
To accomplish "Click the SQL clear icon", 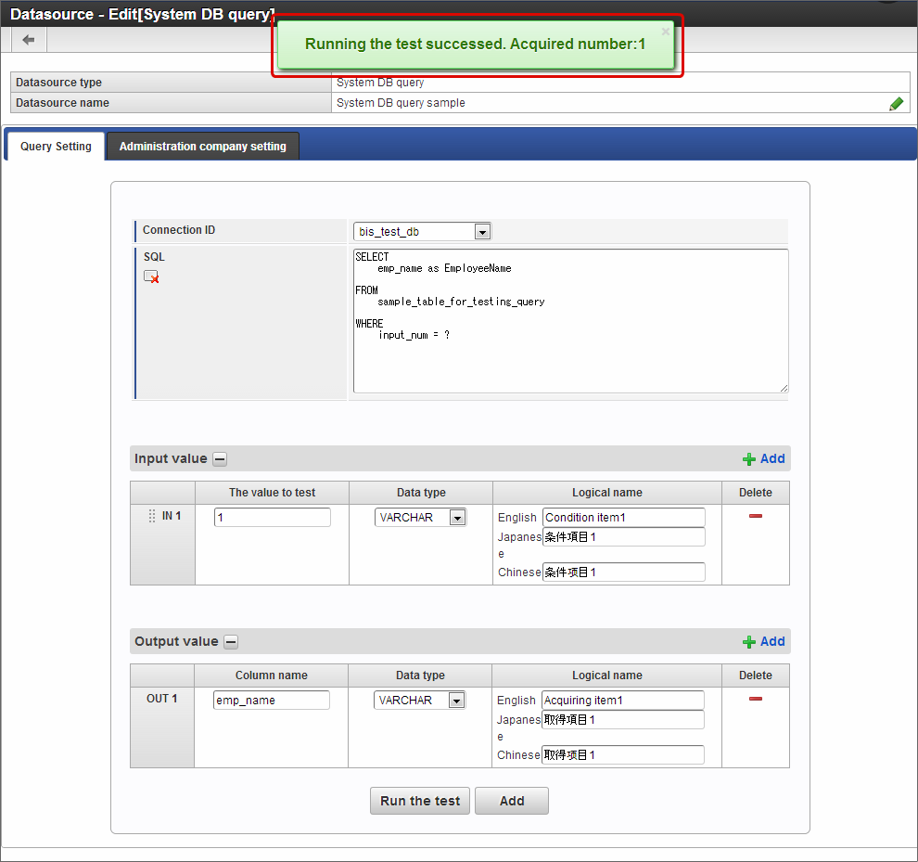I will [x=151, y=277].
